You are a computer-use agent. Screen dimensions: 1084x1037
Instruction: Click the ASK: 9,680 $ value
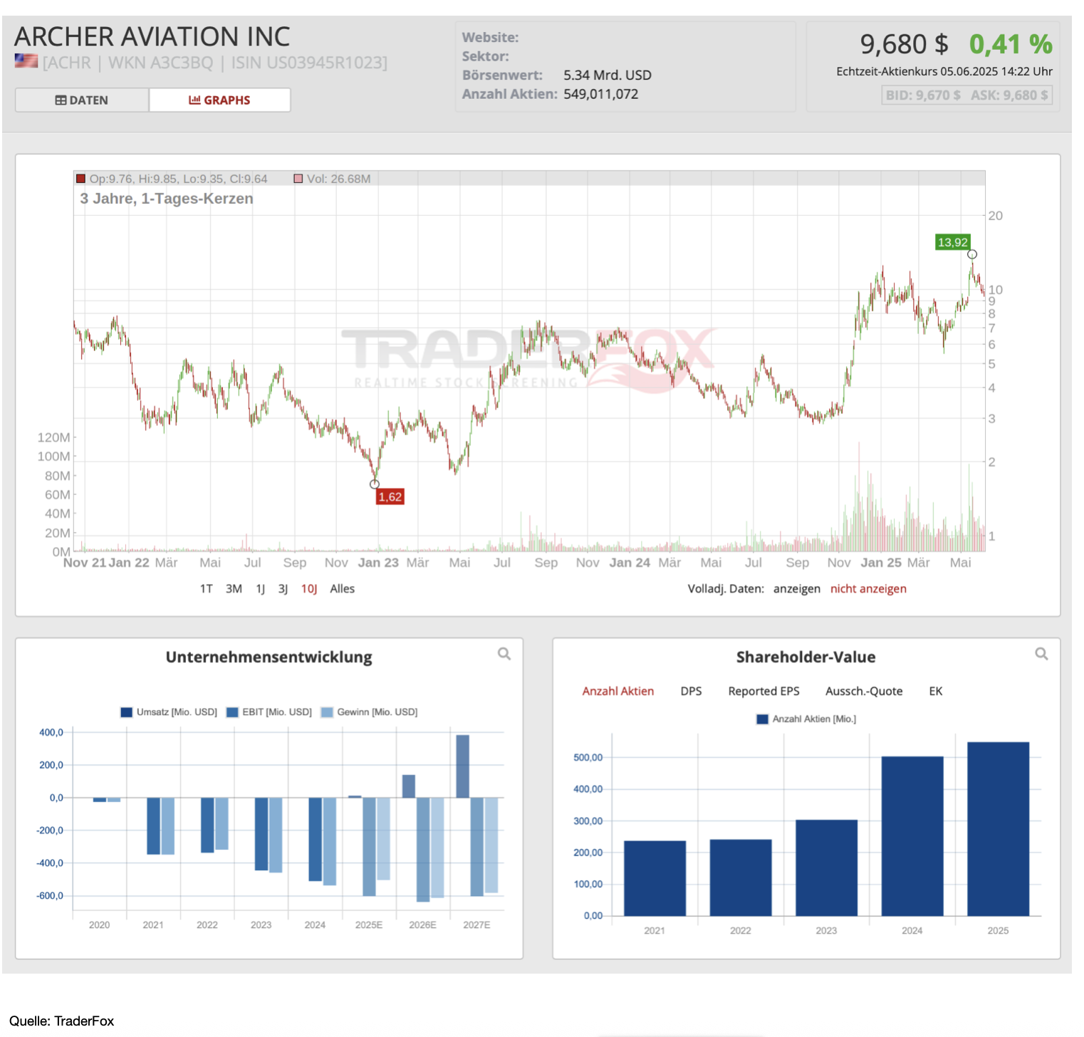point(1009,95)
